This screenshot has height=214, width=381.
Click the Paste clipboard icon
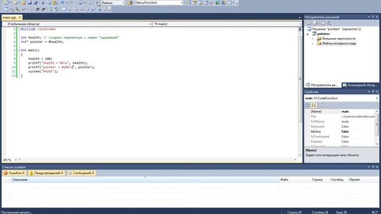55,2
